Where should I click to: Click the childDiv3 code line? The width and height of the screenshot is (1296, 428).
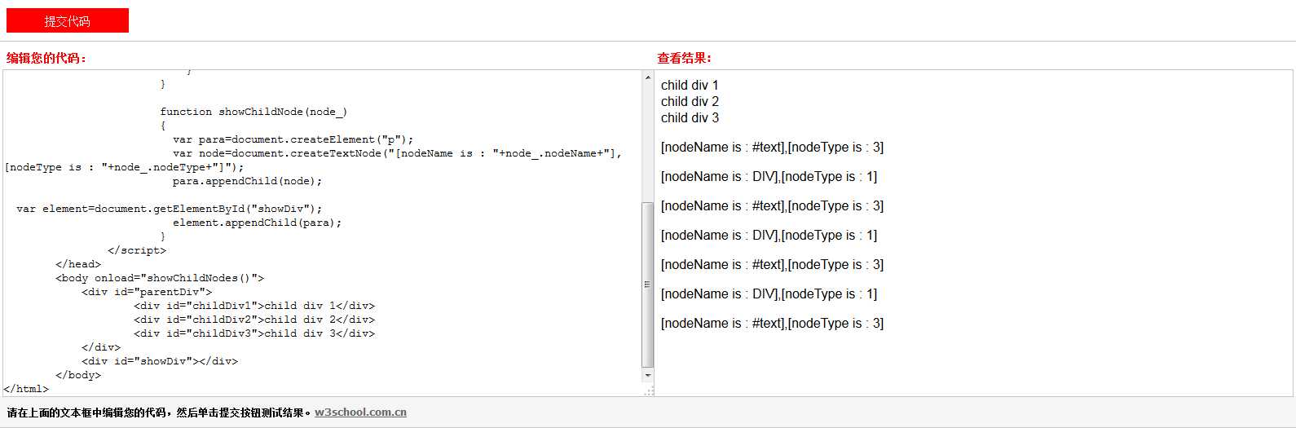tap(254, 333)
